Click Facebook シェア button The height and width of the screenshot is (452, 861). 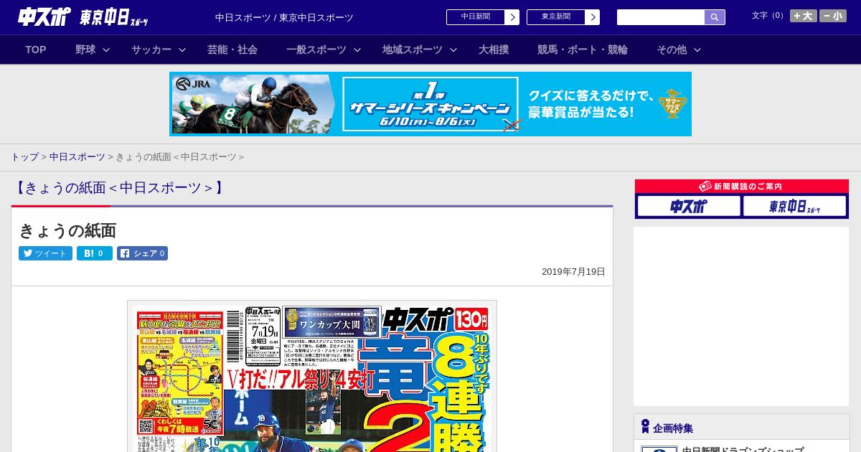(x=143, y=253)
